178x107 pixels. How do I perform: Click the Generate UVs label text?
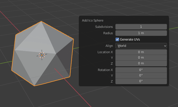130,39
